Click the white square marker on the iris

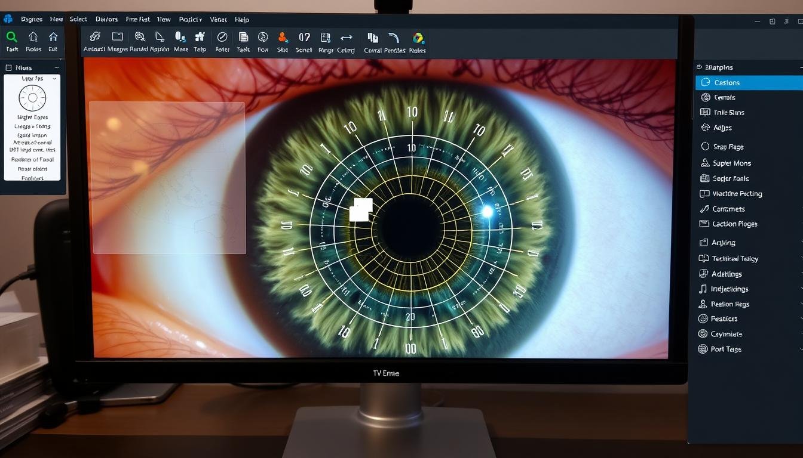360,210
